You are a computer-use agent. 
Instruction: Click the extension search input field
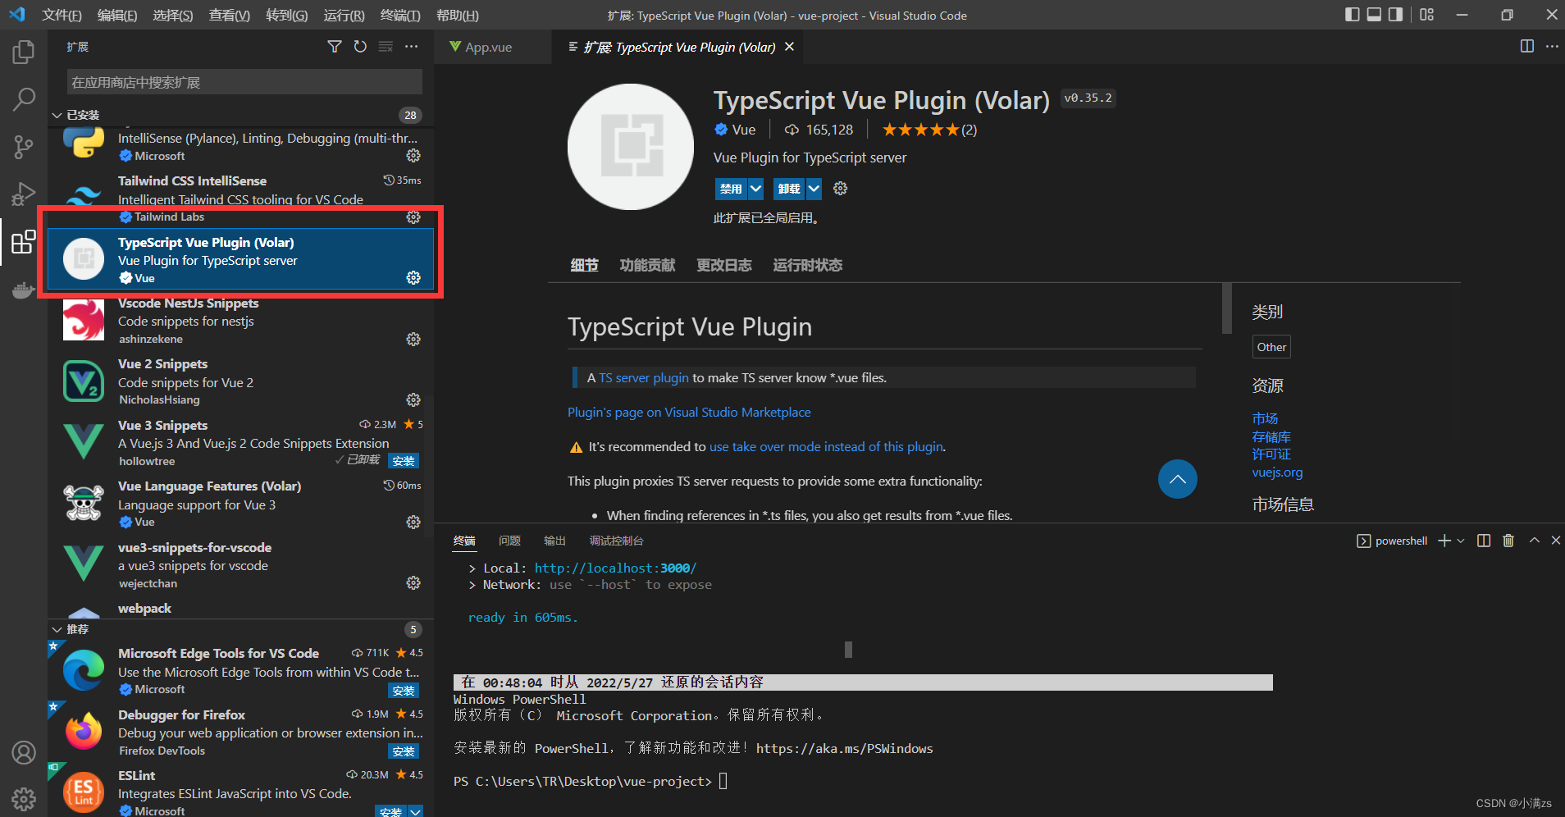[x=244, y=82]
